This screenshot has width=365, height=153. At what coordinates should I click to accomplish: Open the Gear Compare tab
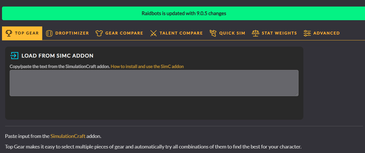[124, 33]
